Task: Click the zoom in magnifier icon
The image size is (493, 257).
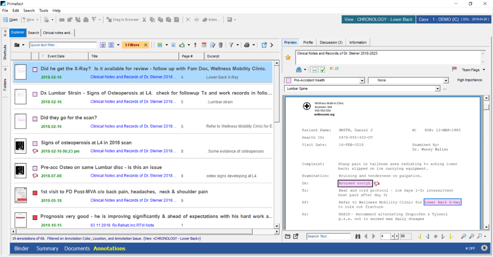Action: pyautogui.click(x=463, y=236)
